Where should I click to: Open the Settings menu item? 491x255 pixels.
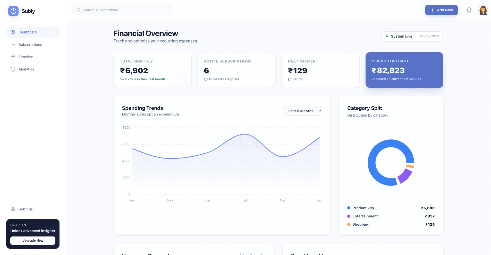(x=33, y=209)
